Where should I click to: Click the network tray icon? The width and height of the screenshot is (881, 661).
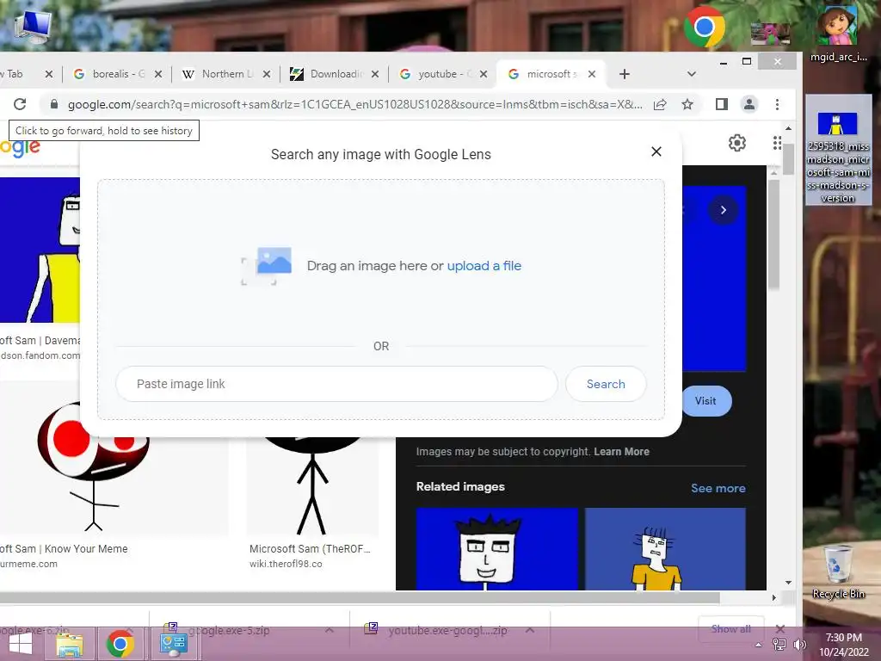click(779, 645)
